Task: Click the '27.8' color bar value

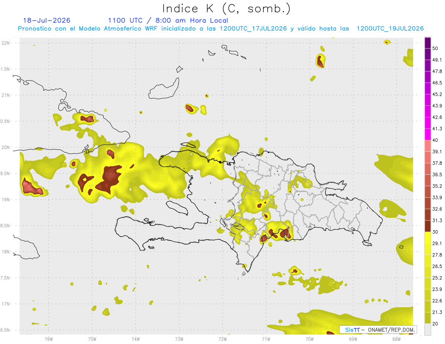Action: pos(438,255)
